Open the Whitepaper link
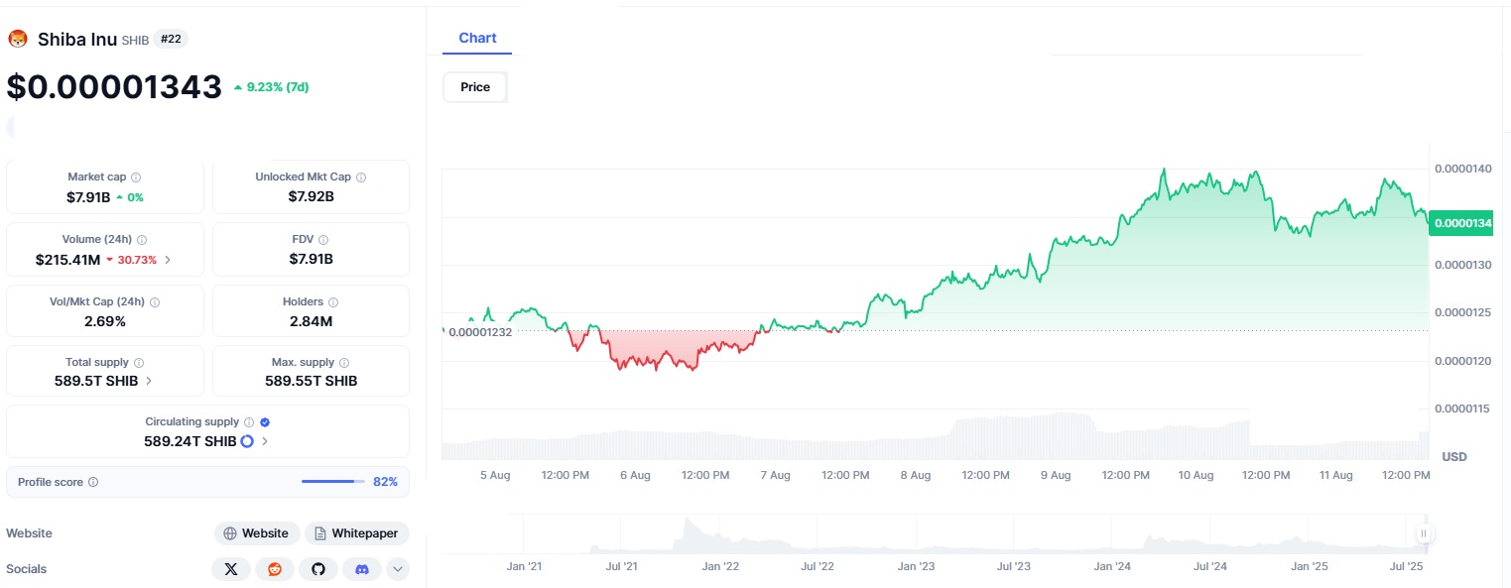 356,533
